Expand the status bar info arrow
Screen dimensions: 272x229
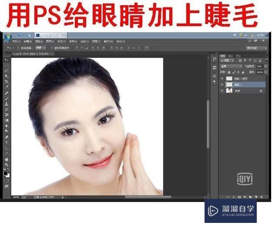(x=63, y=197)
